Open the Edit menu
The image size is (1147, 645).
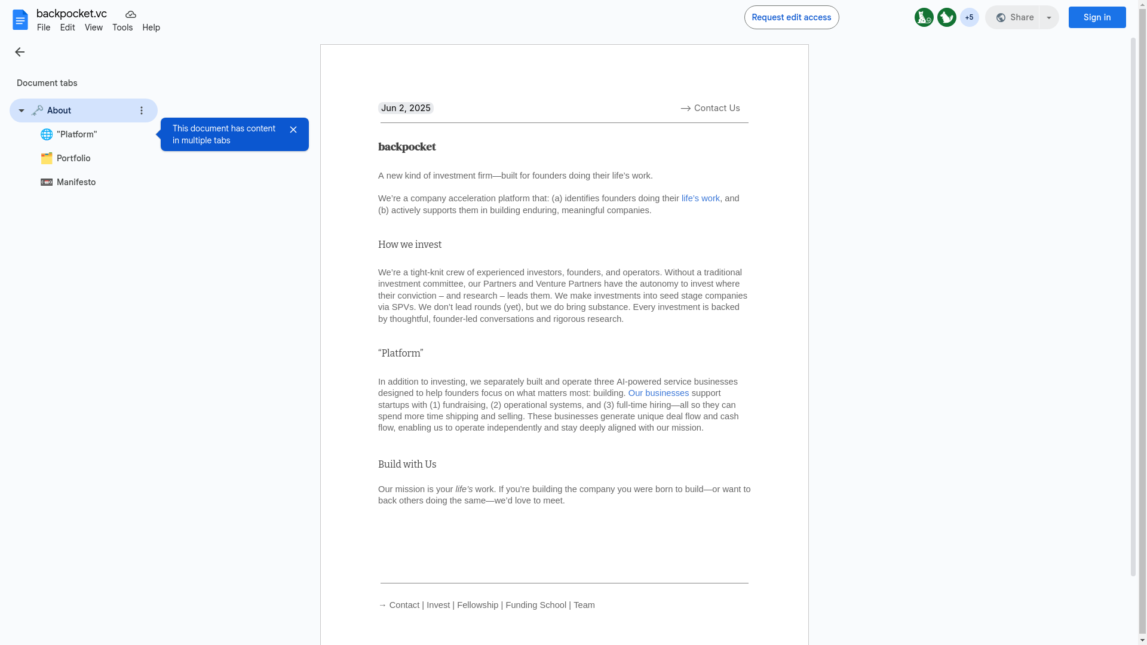pyautogui.click(x=68, y=27)
